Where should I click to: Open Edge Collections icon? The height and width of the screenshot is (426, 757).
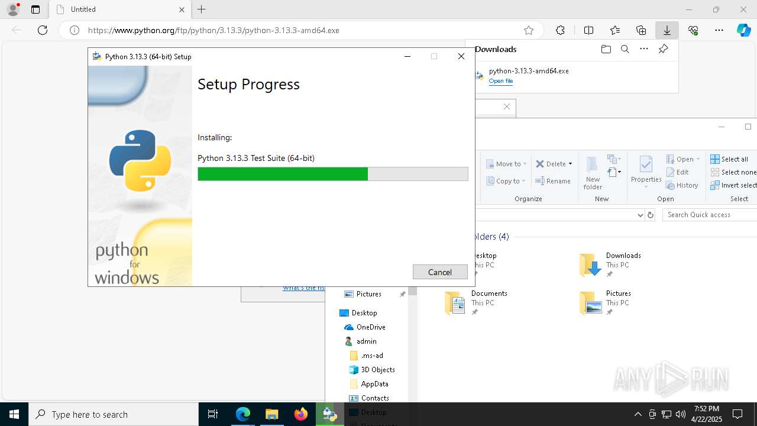point(641,30)
